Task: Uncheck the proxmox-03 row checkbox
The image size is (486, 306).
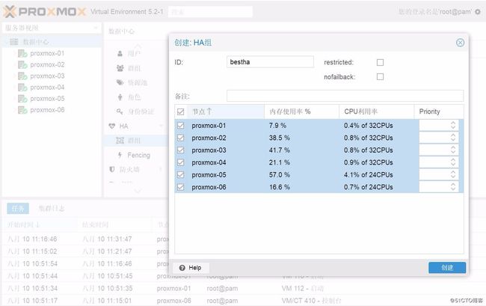Action: point(180,150)
